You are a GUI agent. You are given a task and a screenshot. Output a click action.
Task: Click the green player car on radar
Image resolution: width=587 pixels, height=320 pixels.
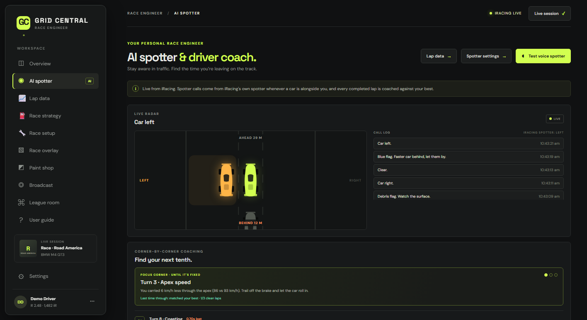click(250, 180)
